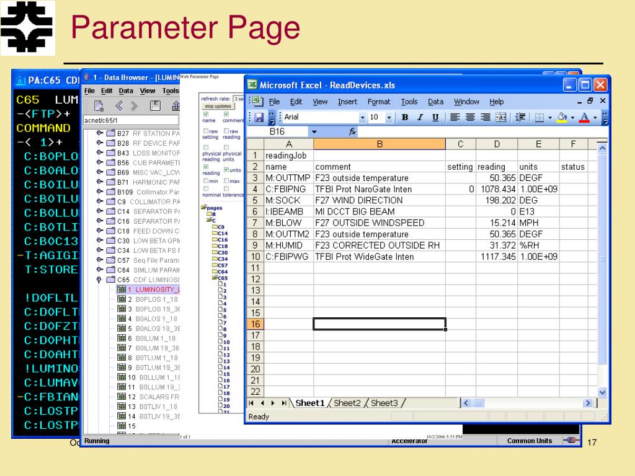
Task: Click the indent icon in Excel toolbar
Action: pyautogui.click(x=520, y=117)
